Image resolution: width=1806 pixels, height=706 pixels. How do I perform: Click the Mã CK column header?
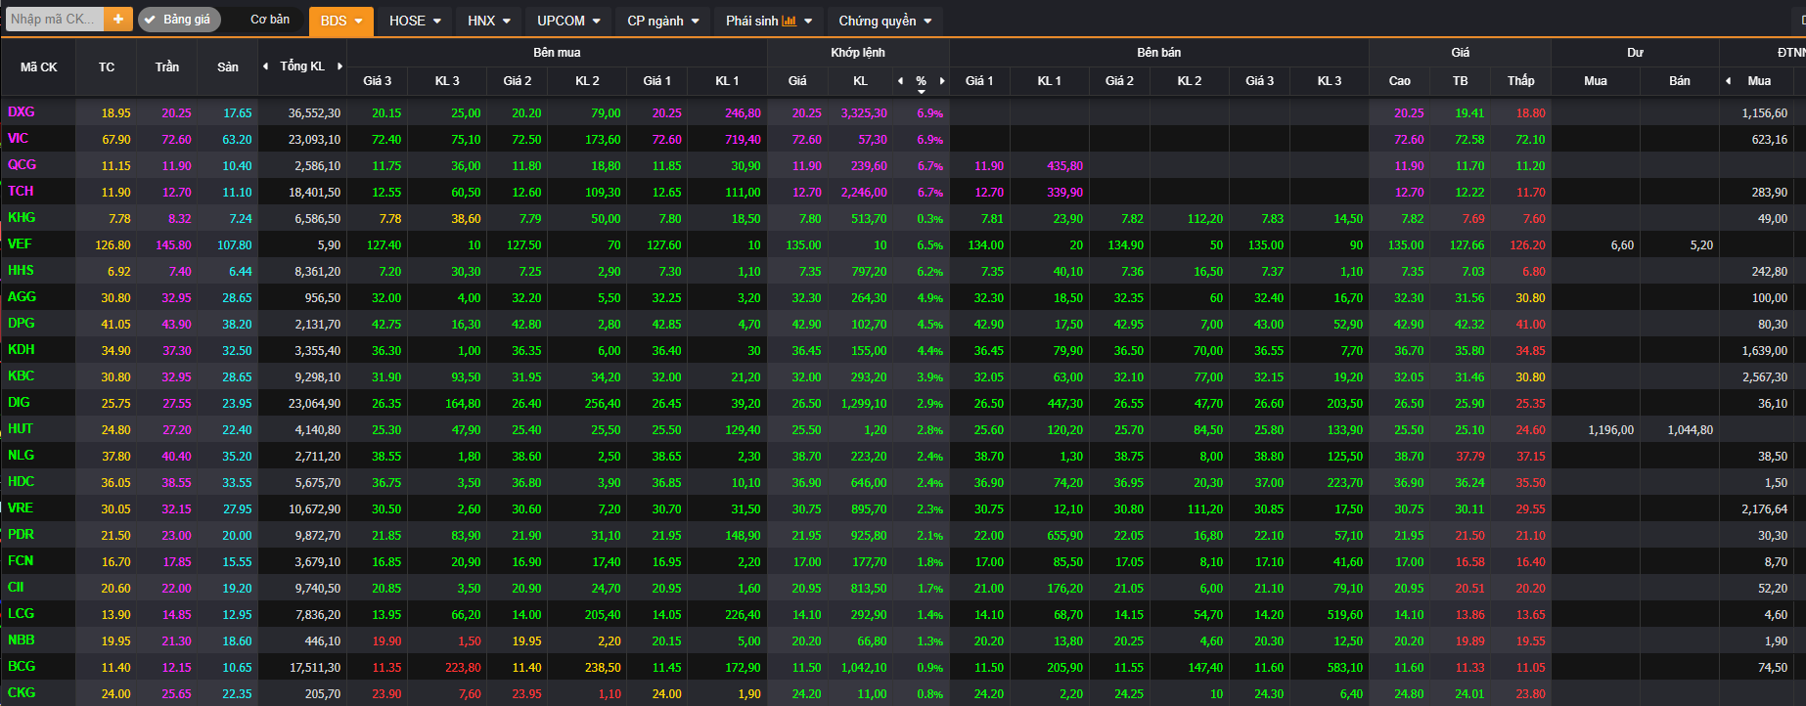tap(39, 67)
